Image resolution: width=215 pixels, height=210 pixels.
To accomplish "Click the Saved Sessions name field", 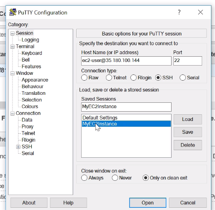I will pyautogui.click(x=126, y=107).
